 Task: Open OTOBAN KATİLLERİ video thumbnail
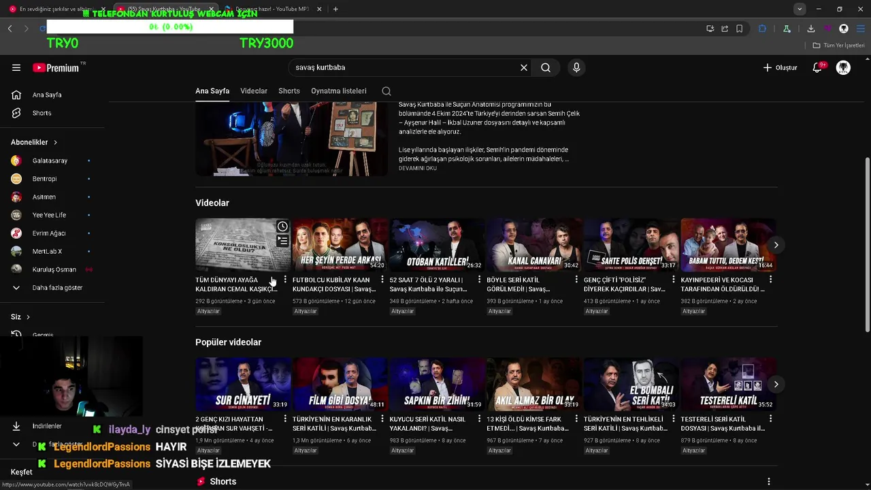pos(437,245)
